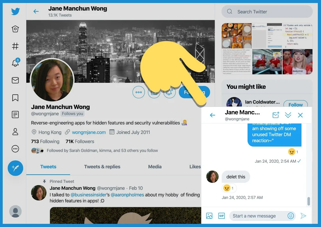Open Lists icon in sidebar
This screenshot has width=321, height=227.
click(15, 114)
